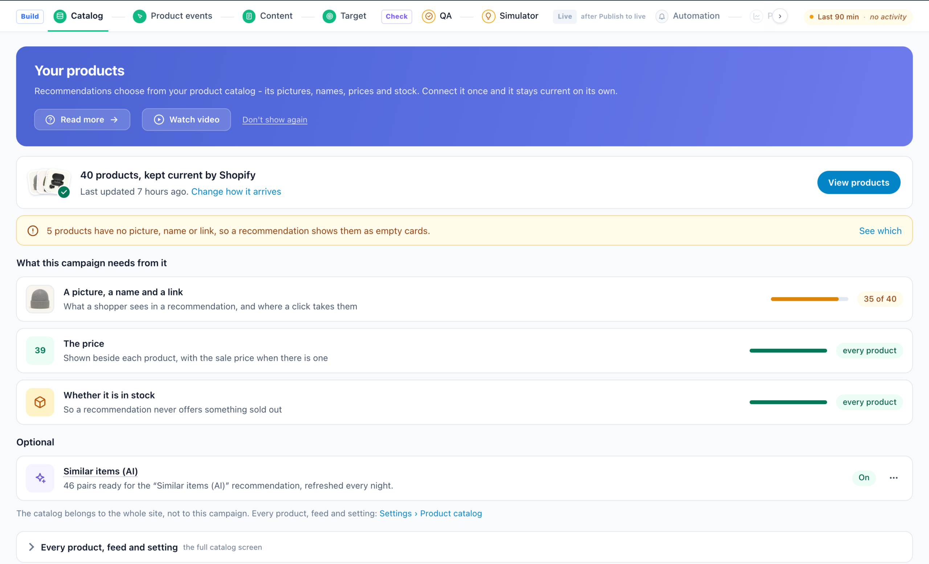Click the Automation bell icon

[662, 16]
